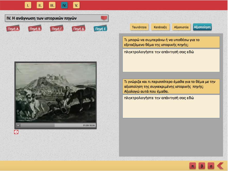Image resolution: width=228 pixels, height=171 pixels.
Task: Go to section V. in top bar
Action: tap(76, 5)
